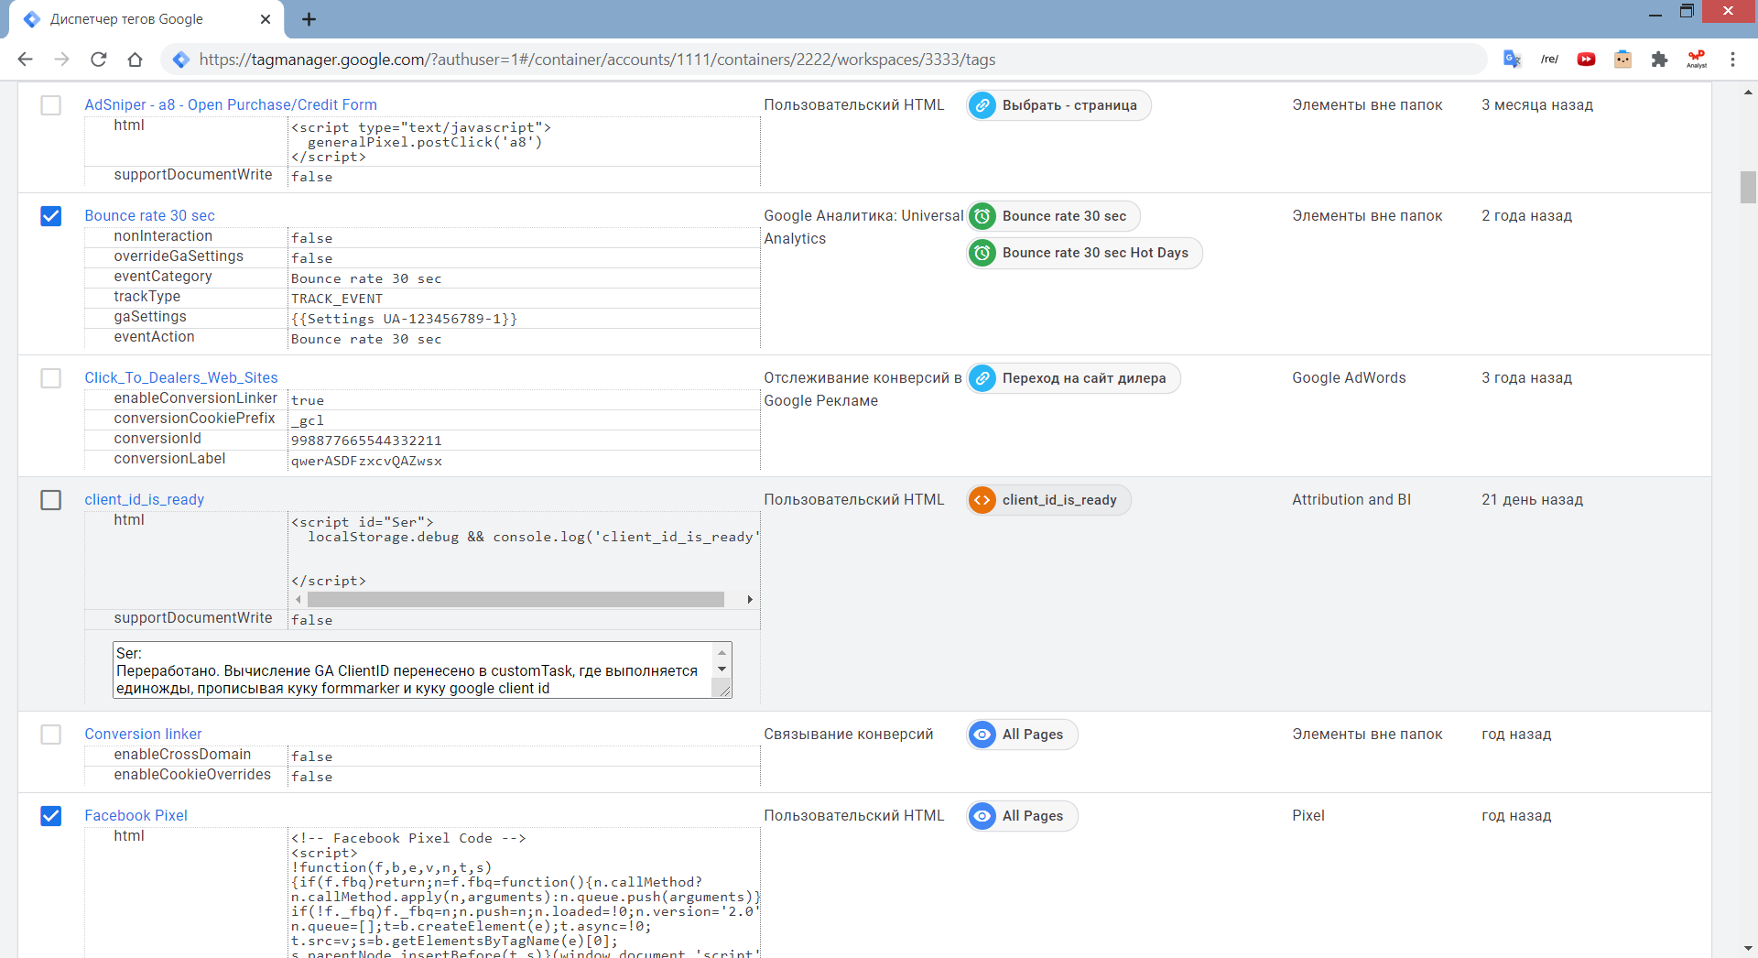Uncheck the Facebook Pixel tag checkbox
1758x958 pixels.
(51, 816)
